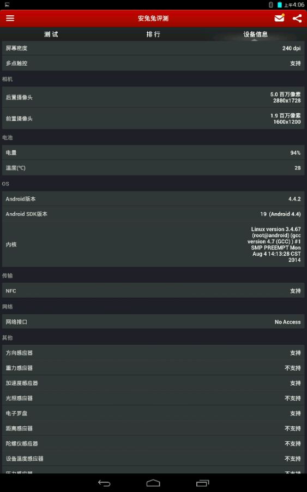Screen dimensions: 307x492
Task: Open the recent apps navigation icon
Action: pos(202,483)
